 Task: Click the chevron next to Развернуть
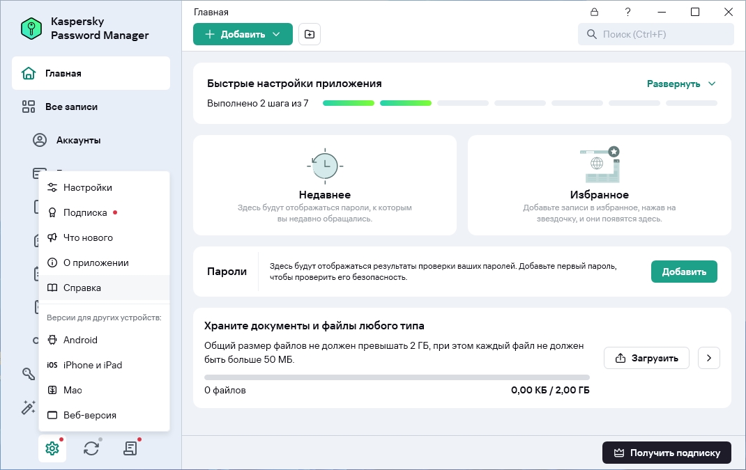click(712, 84)
